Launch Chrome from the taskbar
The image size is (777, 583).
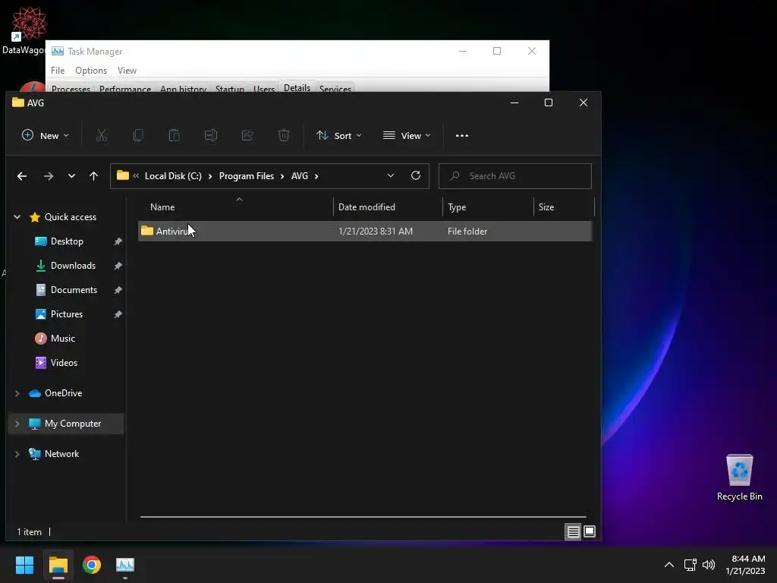click(x=92, y=565)
